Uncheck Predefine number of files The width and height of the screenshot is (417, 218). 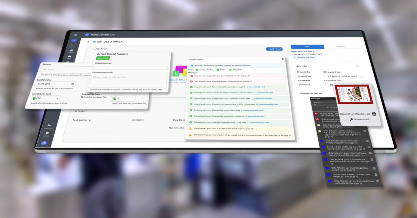click(82, 97)
